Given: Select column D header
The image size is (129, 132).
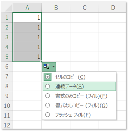Looking at the screenshot, I should pos(112,8).
